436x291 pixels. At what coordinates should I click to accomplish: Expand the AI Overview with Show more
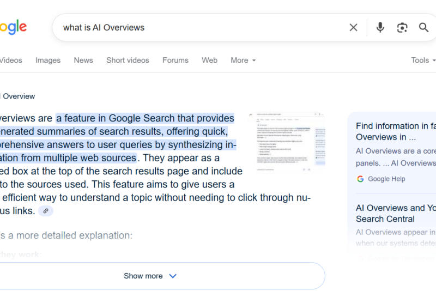click(150, 276)
